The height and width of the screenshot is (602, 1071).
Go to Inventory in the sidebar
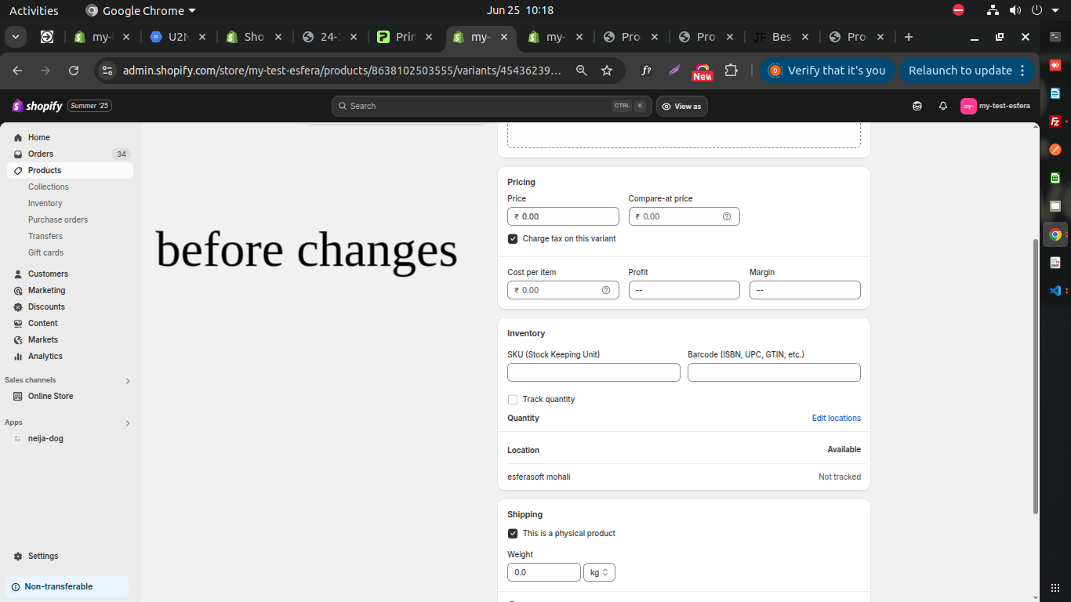45,203
